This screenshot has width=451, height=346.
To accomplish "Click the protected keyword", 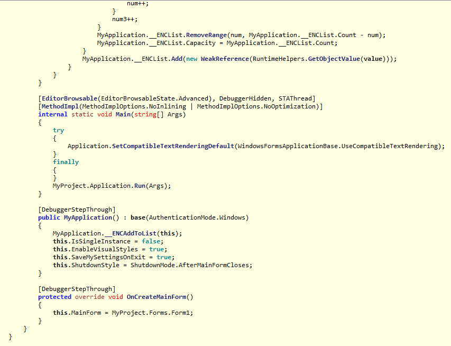I will (x=54, y=297).
